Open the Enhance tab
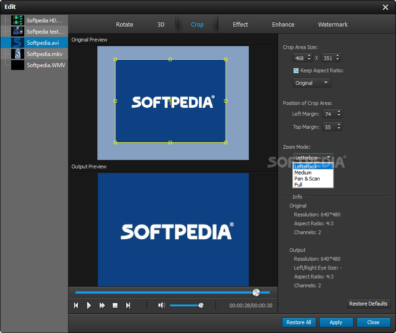396x333 pixels. [x=283, y=25]
